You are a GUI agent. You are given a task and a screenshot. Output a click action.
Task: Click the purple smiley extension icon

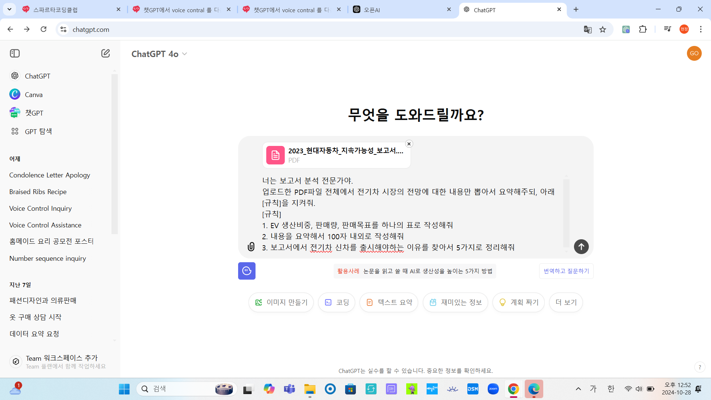[247, 271]
